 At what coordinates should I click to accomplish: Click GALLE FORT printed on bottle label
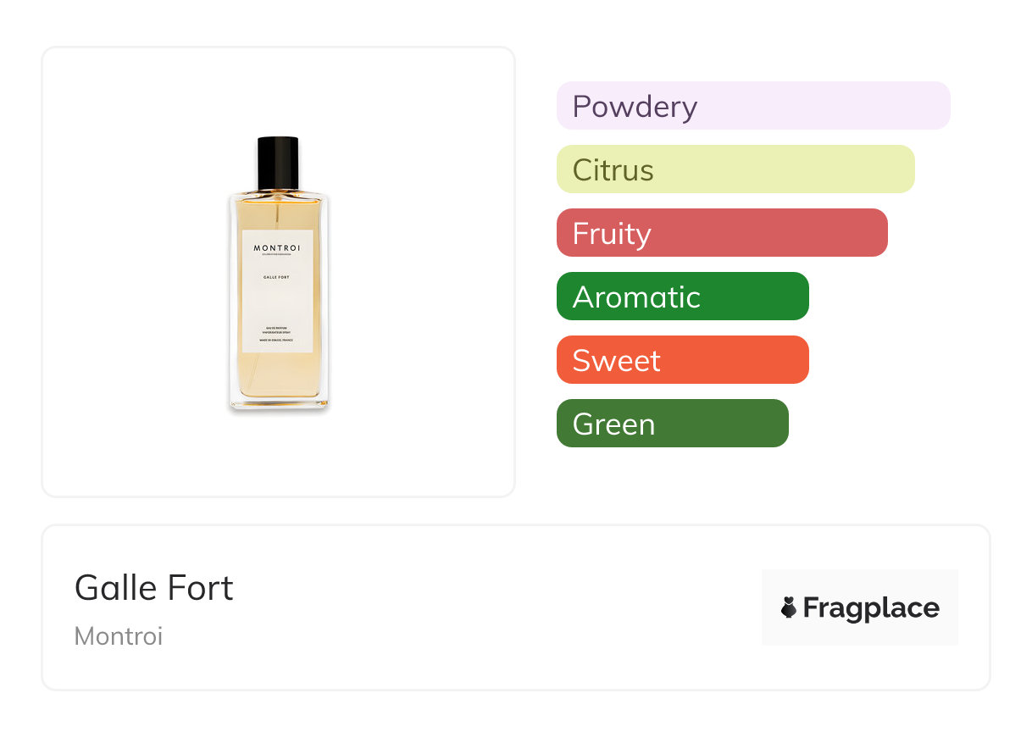tap(277, 276)
